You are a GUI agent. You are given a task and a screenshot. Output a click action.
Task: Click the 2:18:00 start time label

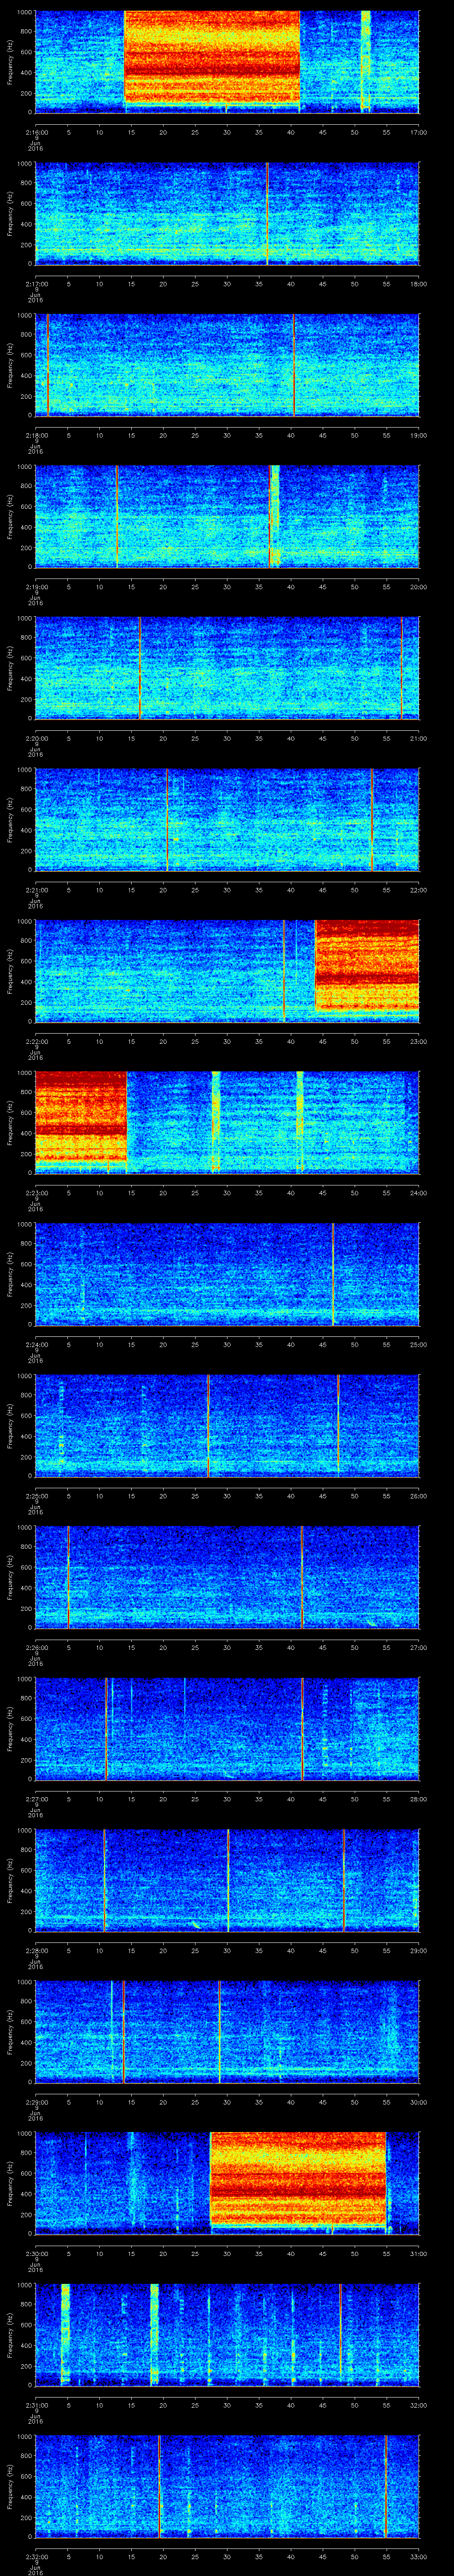click(36, 435)
